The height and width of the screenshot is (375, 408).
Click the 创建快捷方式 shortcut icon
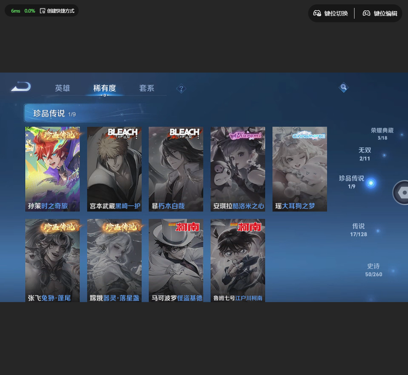tap(42, 10)
